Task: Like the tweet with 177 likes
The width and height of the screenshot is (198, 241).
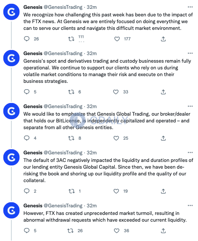Action: (x=117, y=39)
